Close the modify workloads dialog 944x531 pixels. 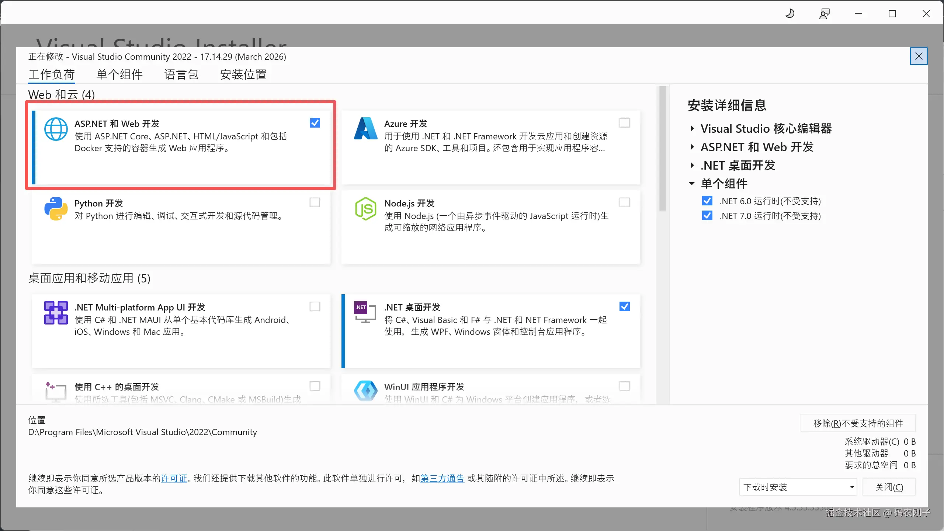coord(919,56)
